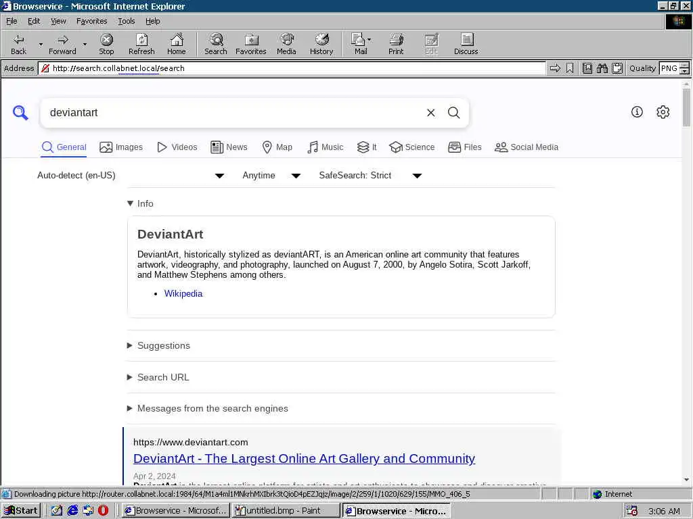The width and height of the screenshot is (693, 519).
Task: Expand the Search URL section
Action: (x=158, y=377)
